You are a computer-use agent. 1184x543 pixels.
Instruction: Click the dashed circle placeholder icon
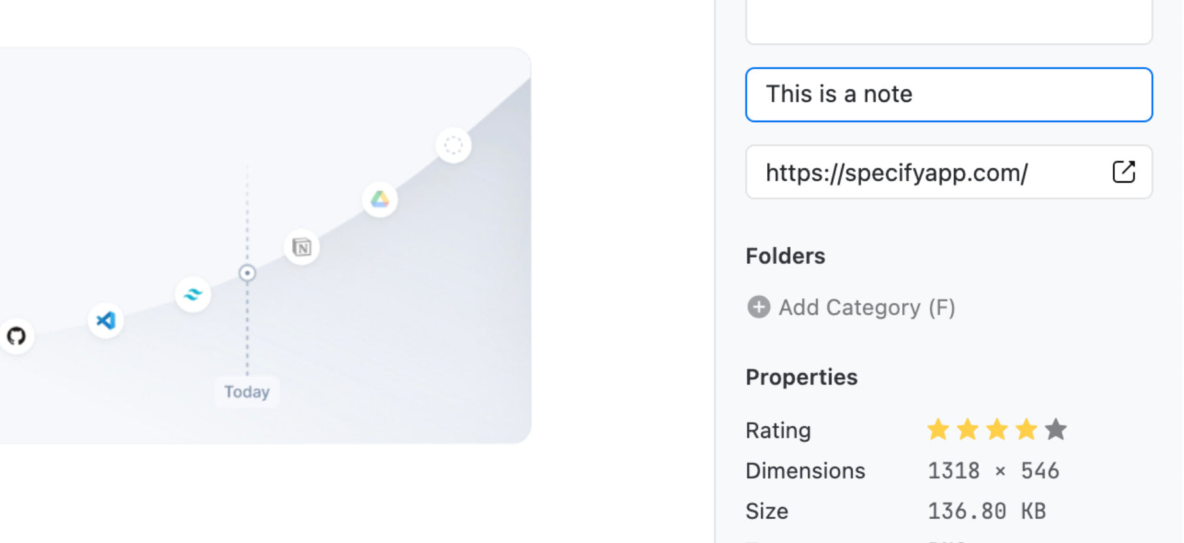[x=453, y=145]
